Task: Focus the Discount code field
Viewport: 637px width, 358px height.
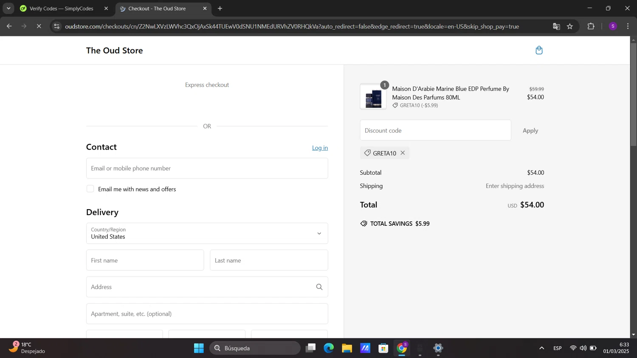Action: coord(435,130)
